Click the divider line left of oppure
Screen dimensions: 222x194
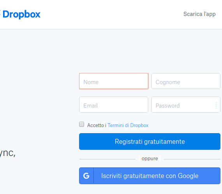[x=107, y=159]
